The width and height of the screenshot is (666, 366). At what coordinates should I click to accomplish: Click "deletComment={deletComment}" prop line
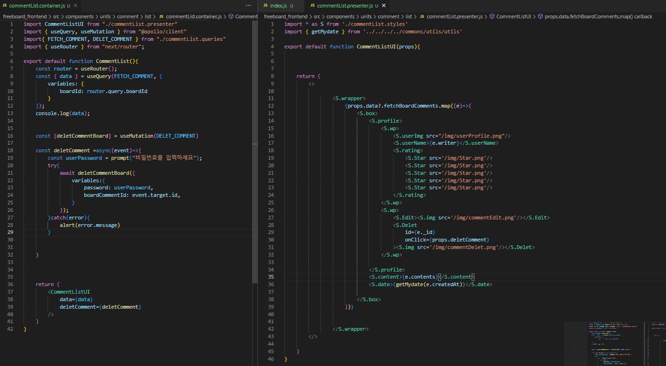[x=100, y=307]
